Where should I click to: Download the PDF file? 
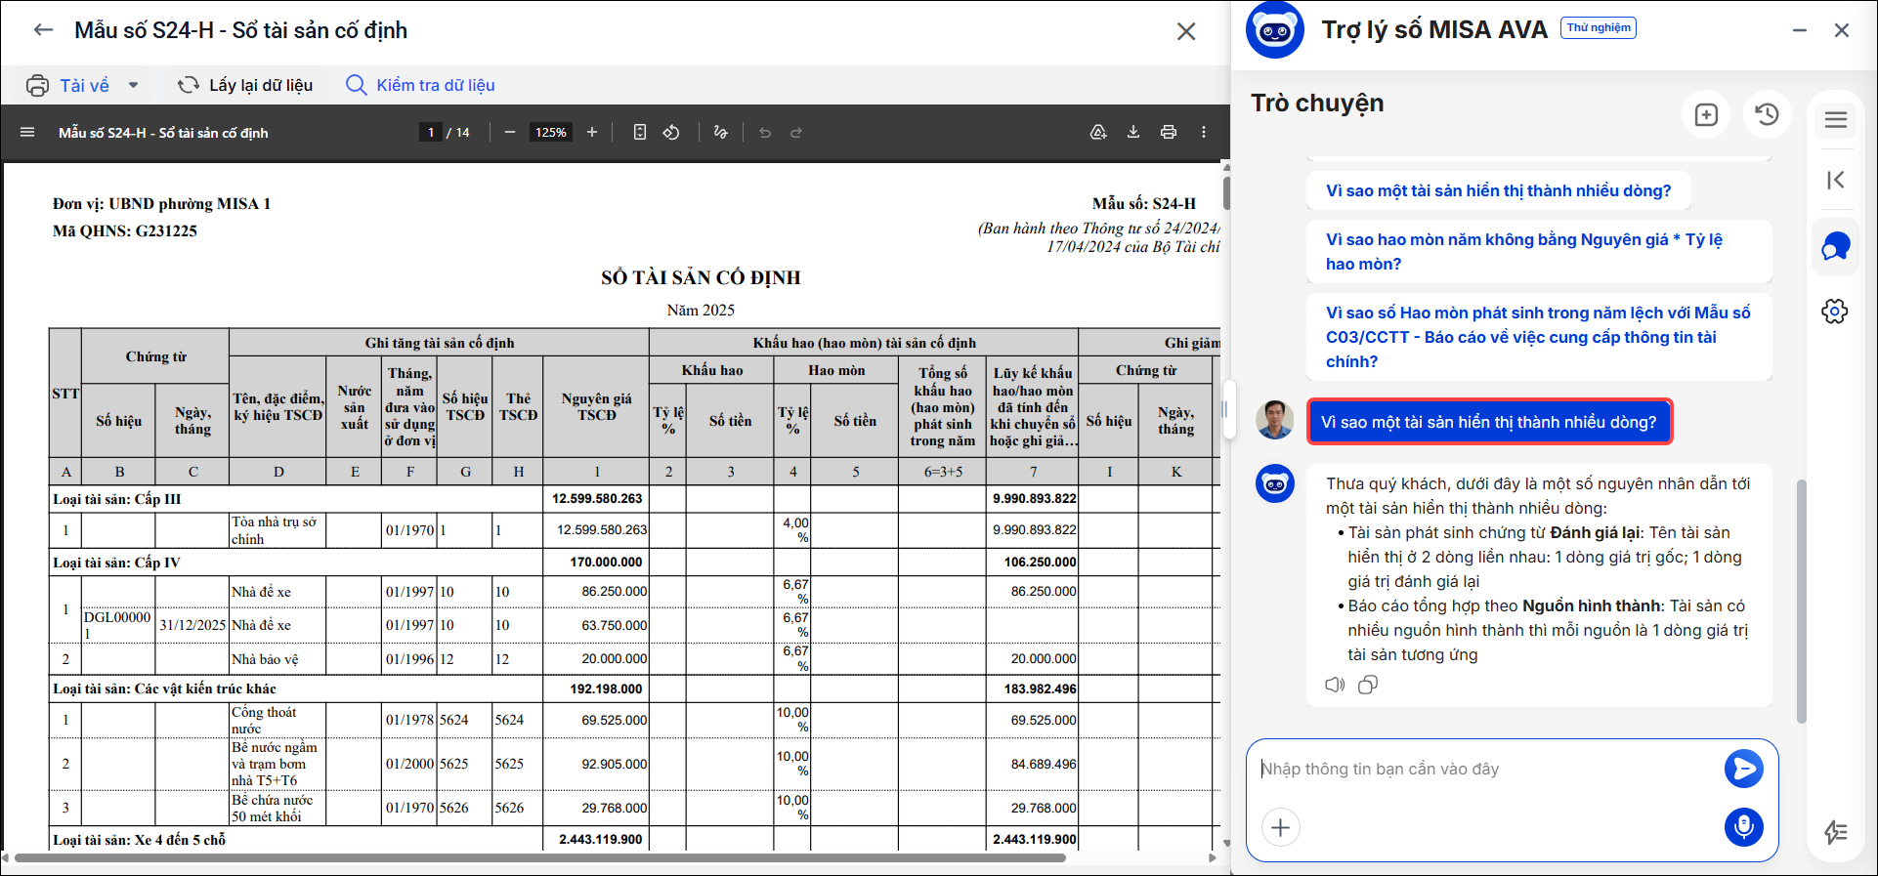1133,132
